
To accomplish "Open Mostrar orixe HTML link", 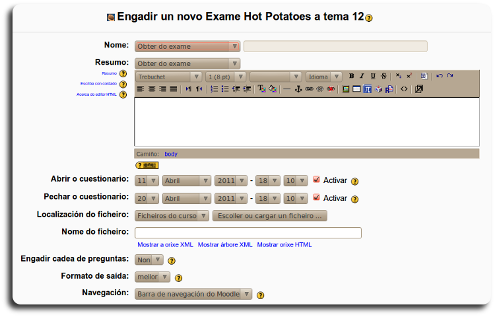I will 284,245.
